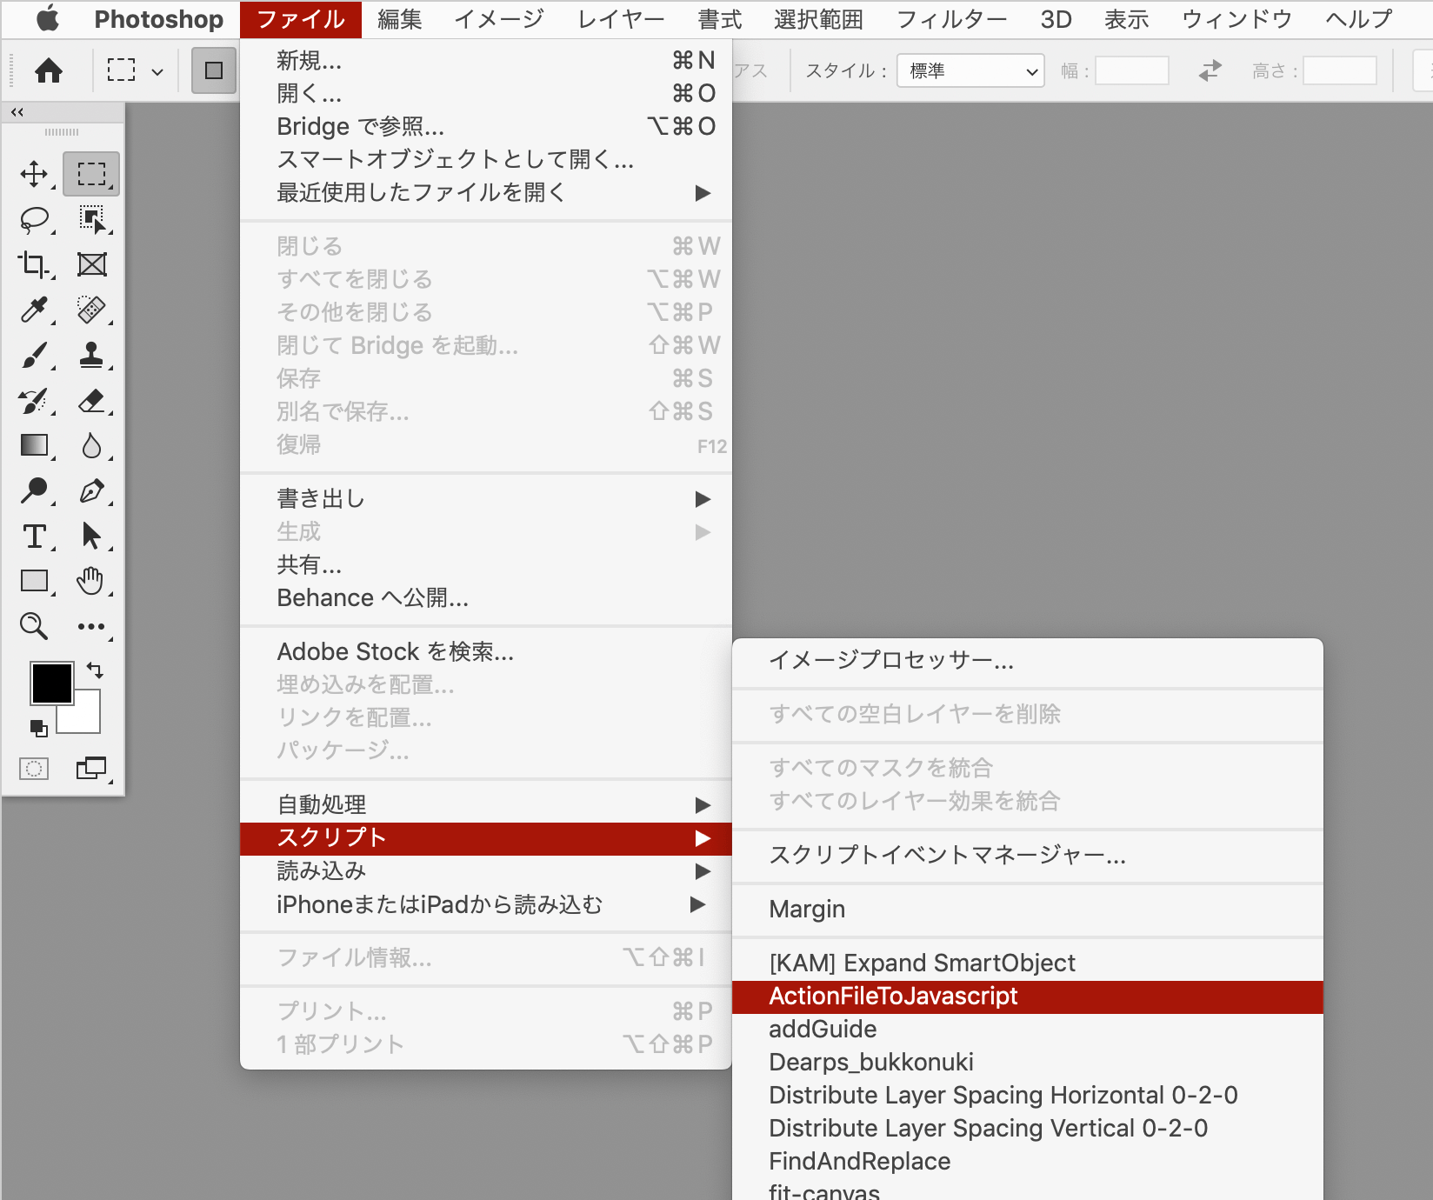Open the イメージ menu
The width and height of the screenshot is (1433, 1200).
point(499,19)
